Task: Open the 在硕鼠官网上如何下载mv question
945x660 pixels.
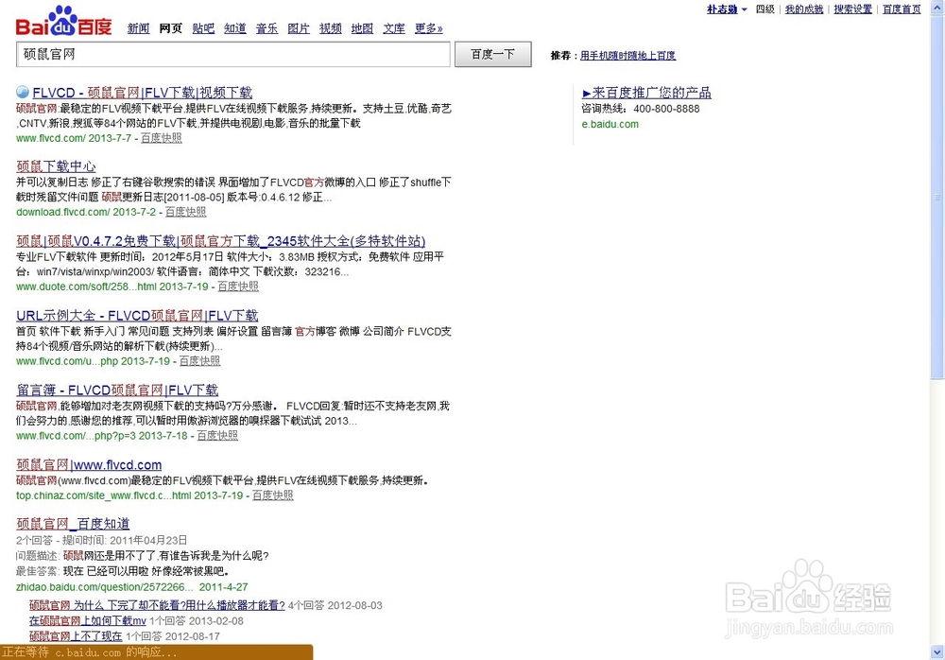Action: (x=87, y=621)
